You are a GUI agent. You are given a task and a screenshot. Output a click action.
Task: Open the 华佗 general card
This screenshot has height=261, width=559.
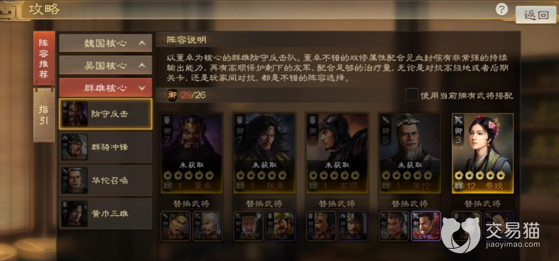coord(410,153)
